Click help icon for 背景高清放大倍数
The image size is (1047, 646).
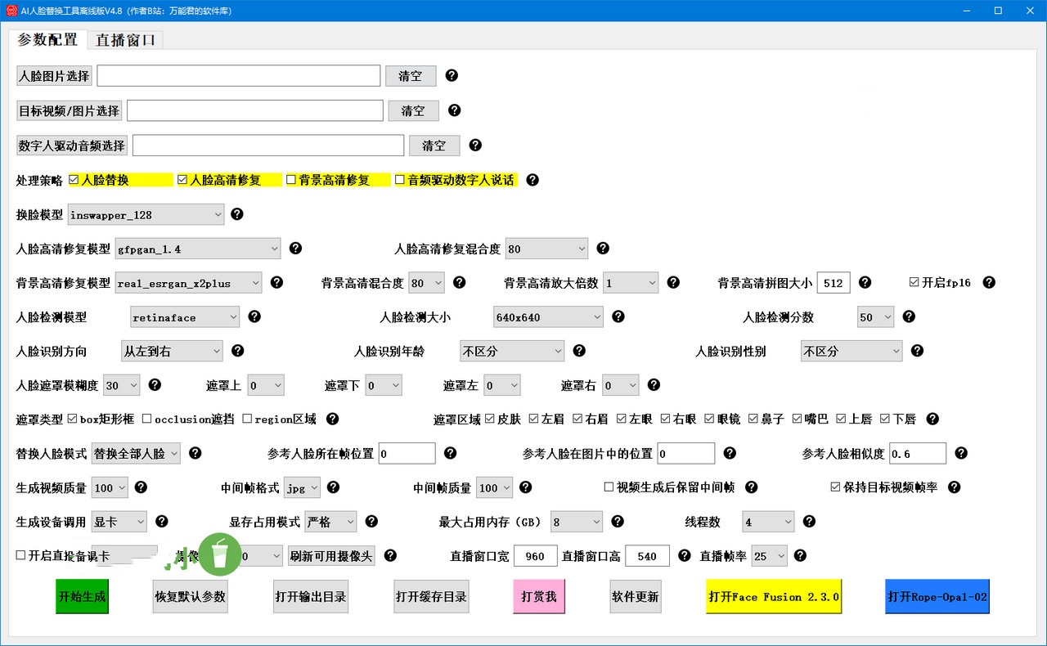coord(673,282)
